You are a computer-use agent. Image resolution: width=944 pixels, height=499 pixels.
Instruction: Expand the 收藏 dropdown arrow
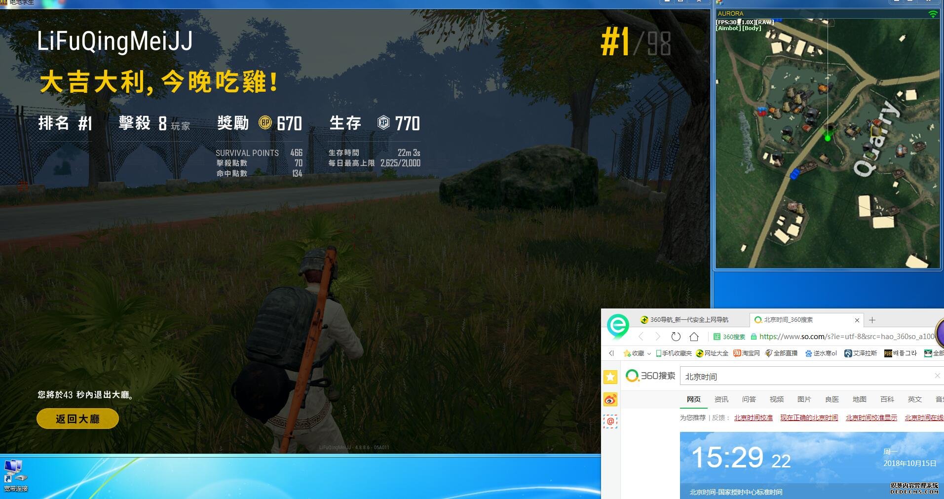click(649, 353)
